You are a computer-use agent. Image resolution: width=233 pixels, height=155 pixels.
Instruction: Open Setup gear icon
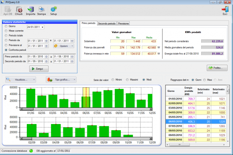click(54, 11)
